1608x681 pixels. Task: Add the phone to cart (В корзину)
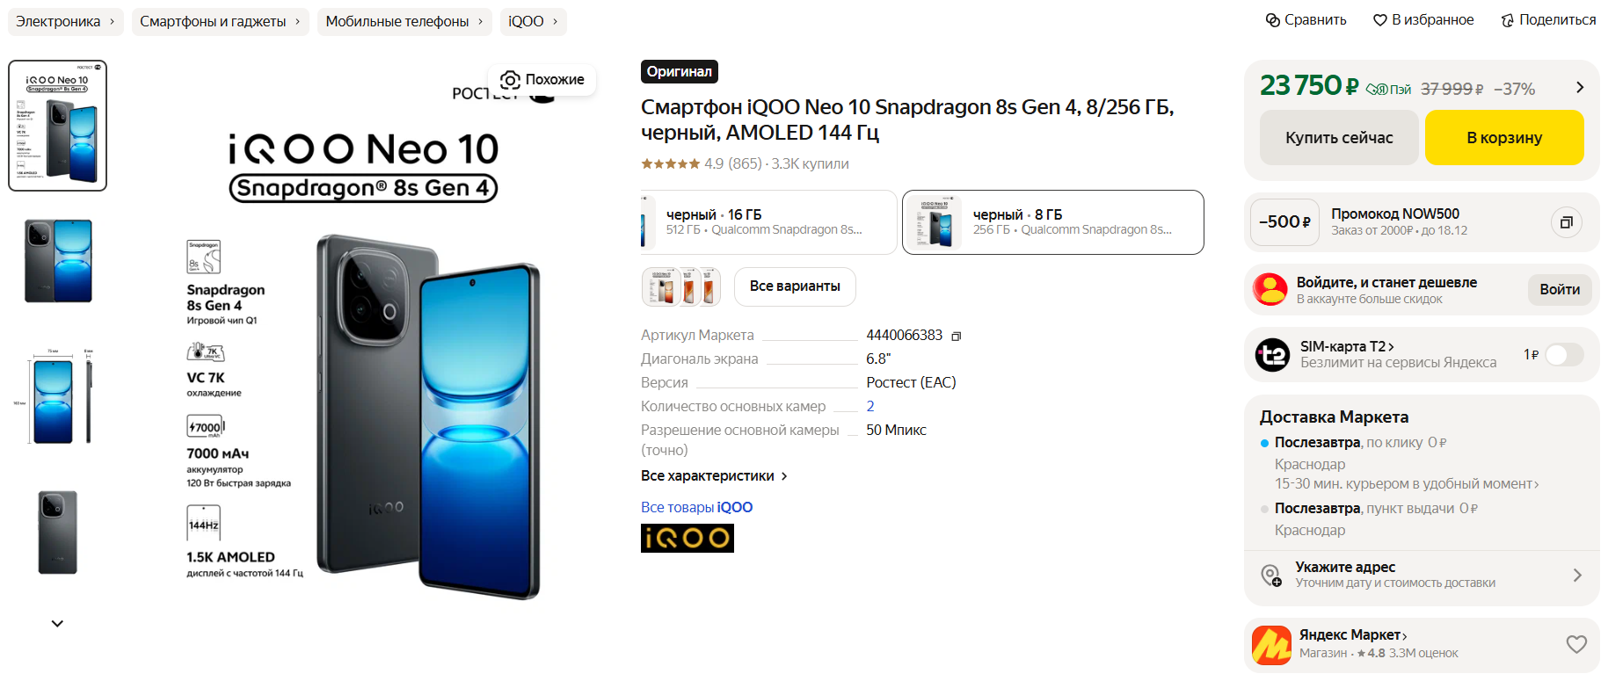1503,137
